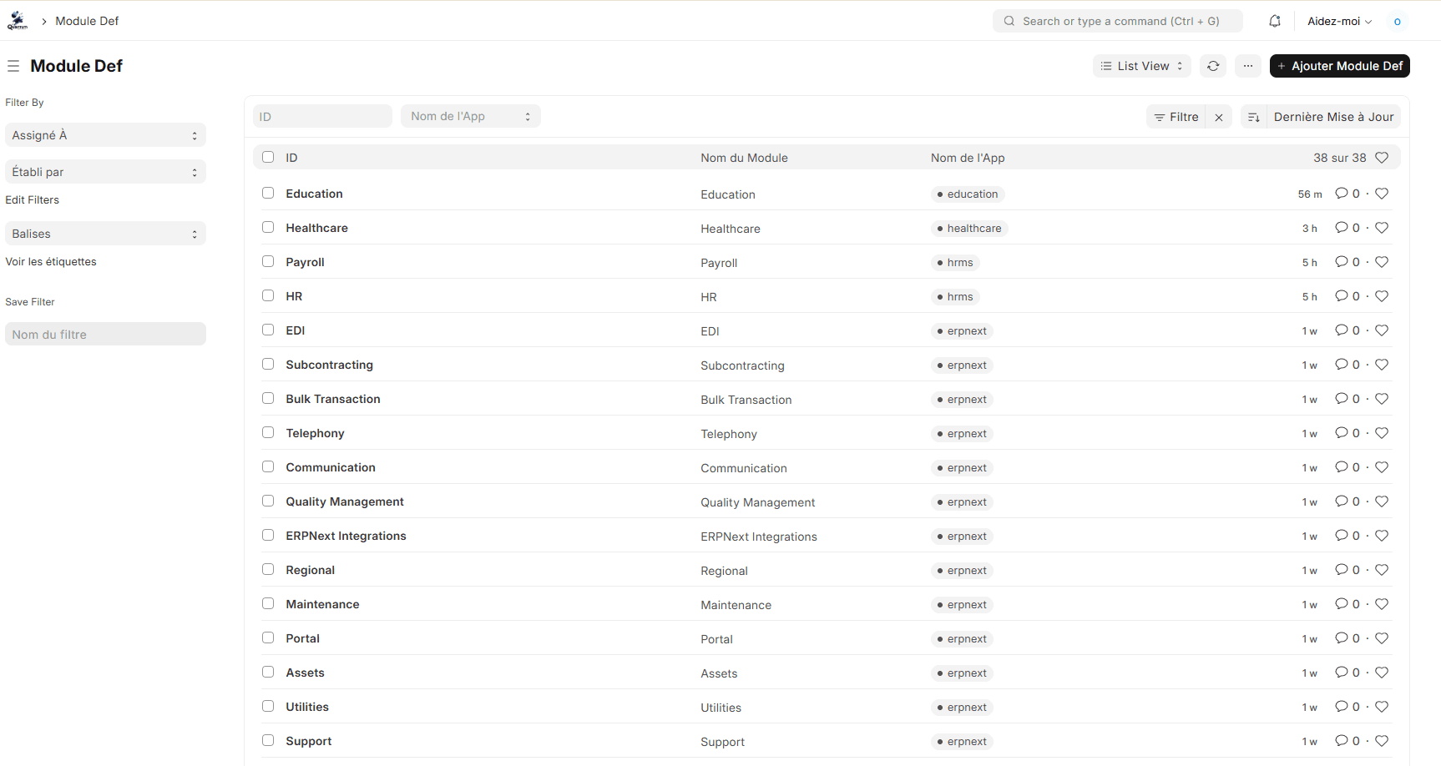Like the Support row heart icon
Viewport: 1441px width, 766px height.
[x=1382, y=741]
